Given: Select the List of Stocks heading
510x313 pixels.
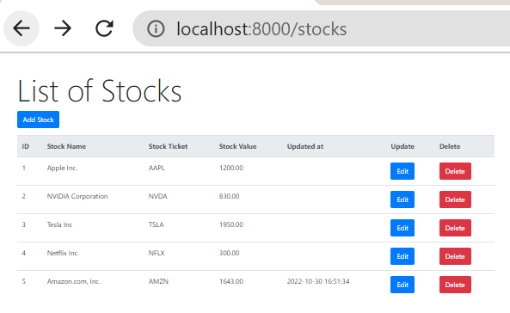Looking at the screenshot, I should (99, 91).
